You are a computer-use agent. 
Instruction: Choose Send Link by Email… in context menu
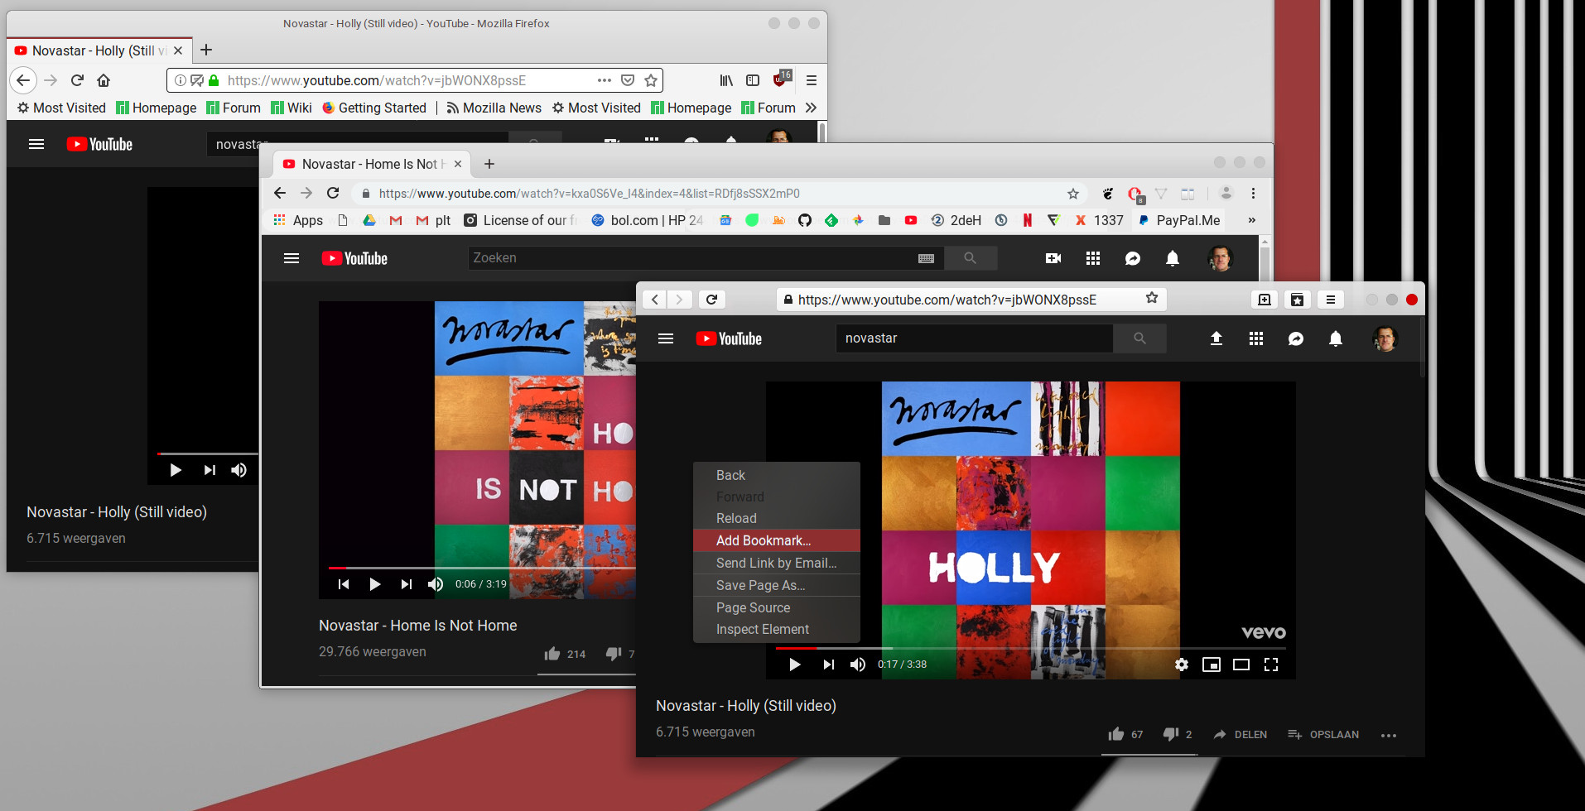coord(777,563)
